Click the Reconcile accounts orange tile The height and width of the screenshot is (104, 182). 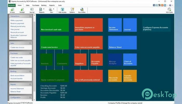(115, 76)
